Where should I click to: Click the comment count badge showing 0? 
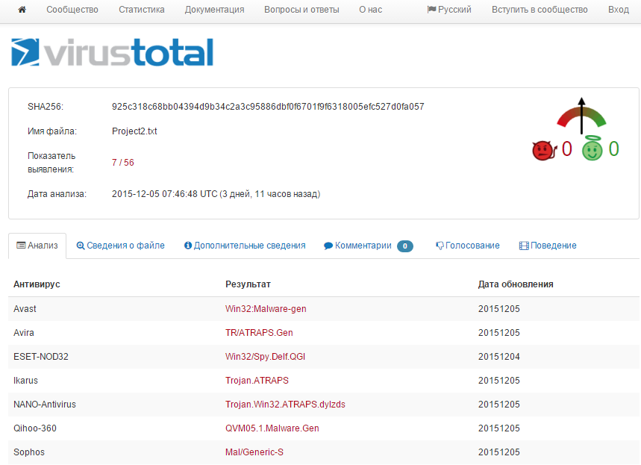click(x=404, y=246)
